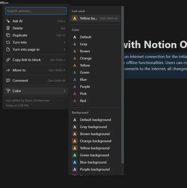The width and height of the screenshot is (187, 188).
Task: Choose the Duplicate menu entry
Action: tap(36, 35)
